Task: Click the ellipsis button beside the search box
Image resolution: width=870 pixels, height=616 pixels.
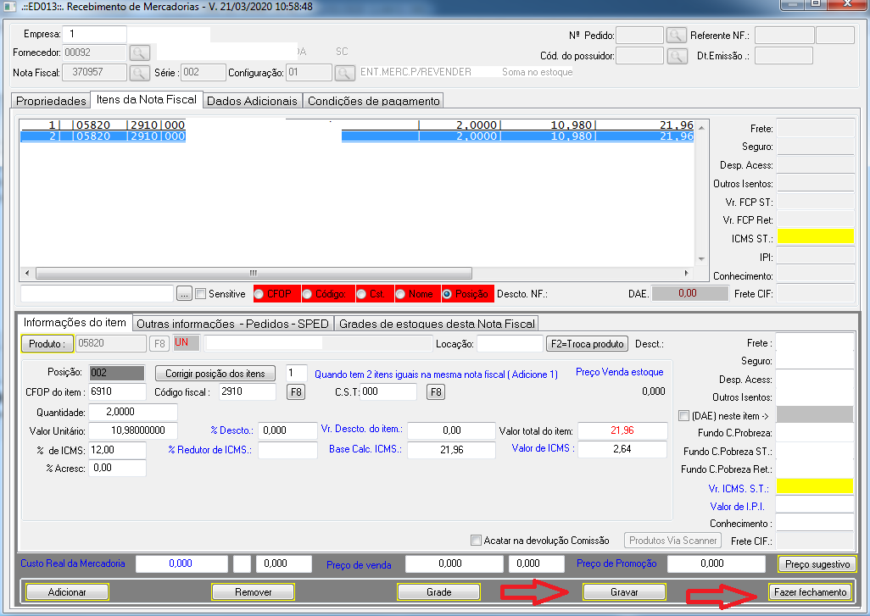Action: point(184,294)
